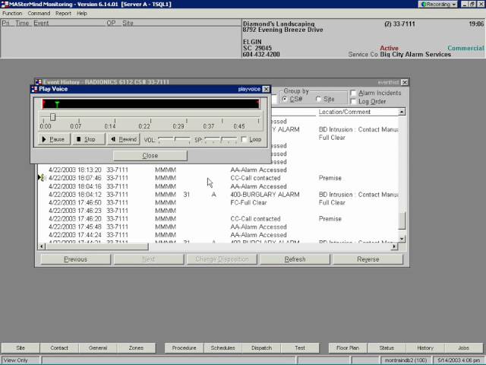Image resolution: width=486 pixels, height=365 pixels.
Task: Click the event list scroll down arrow
Action: [402, 239]
